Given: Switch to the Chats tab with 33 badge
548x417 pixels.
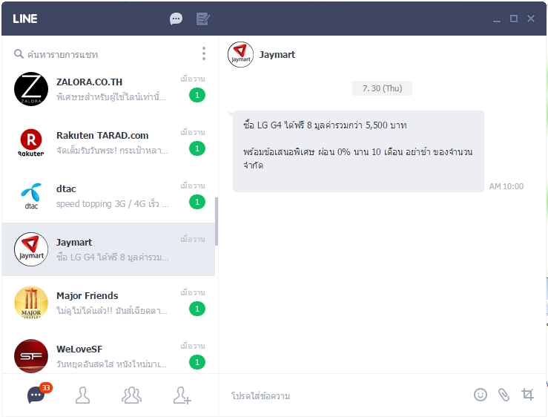Looking at the screenshot, I should (36, 395).
